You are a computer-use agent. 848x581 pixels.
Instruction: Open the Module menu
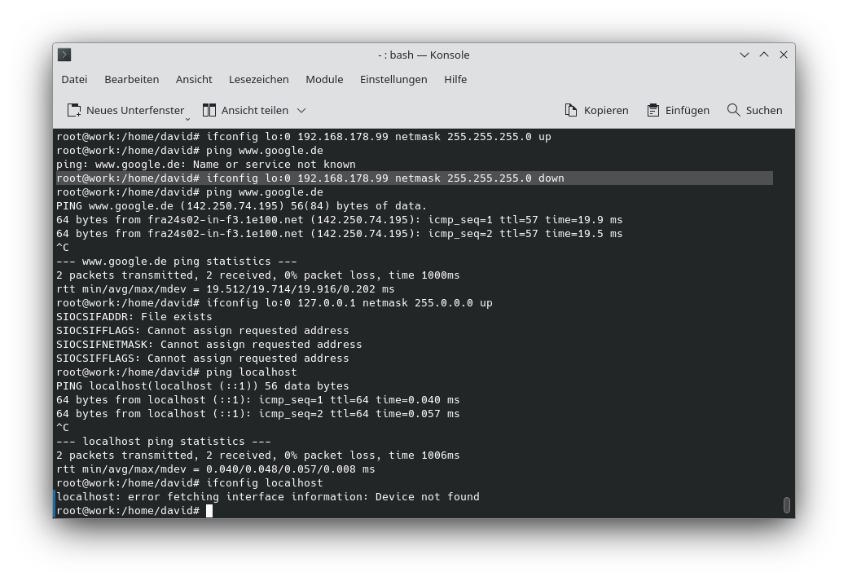[x=324, y=79]
